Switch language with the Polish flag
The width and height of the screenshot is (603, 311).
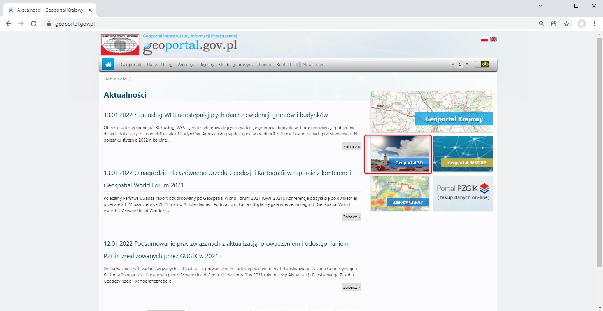tap(484, 39)
